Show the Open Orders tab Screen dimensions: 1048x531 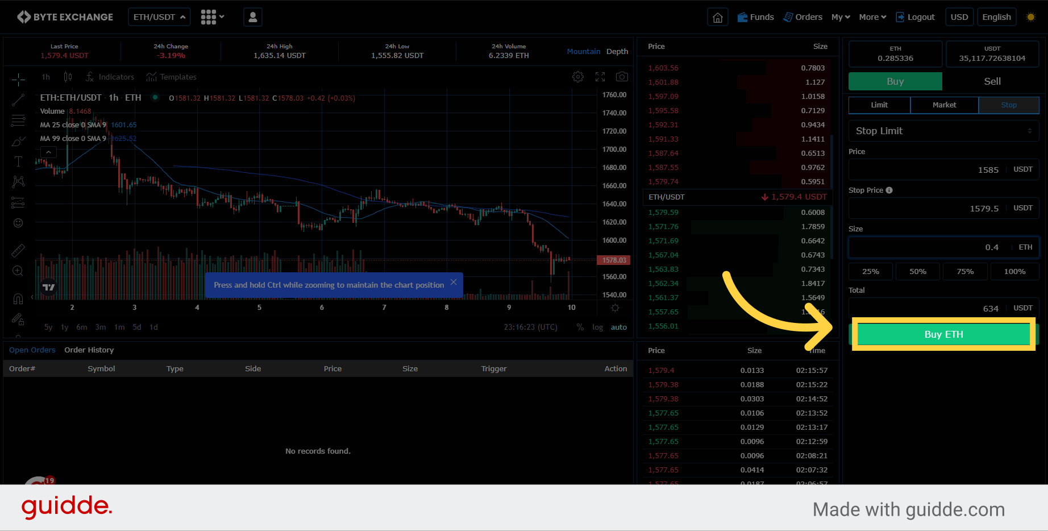32,350
